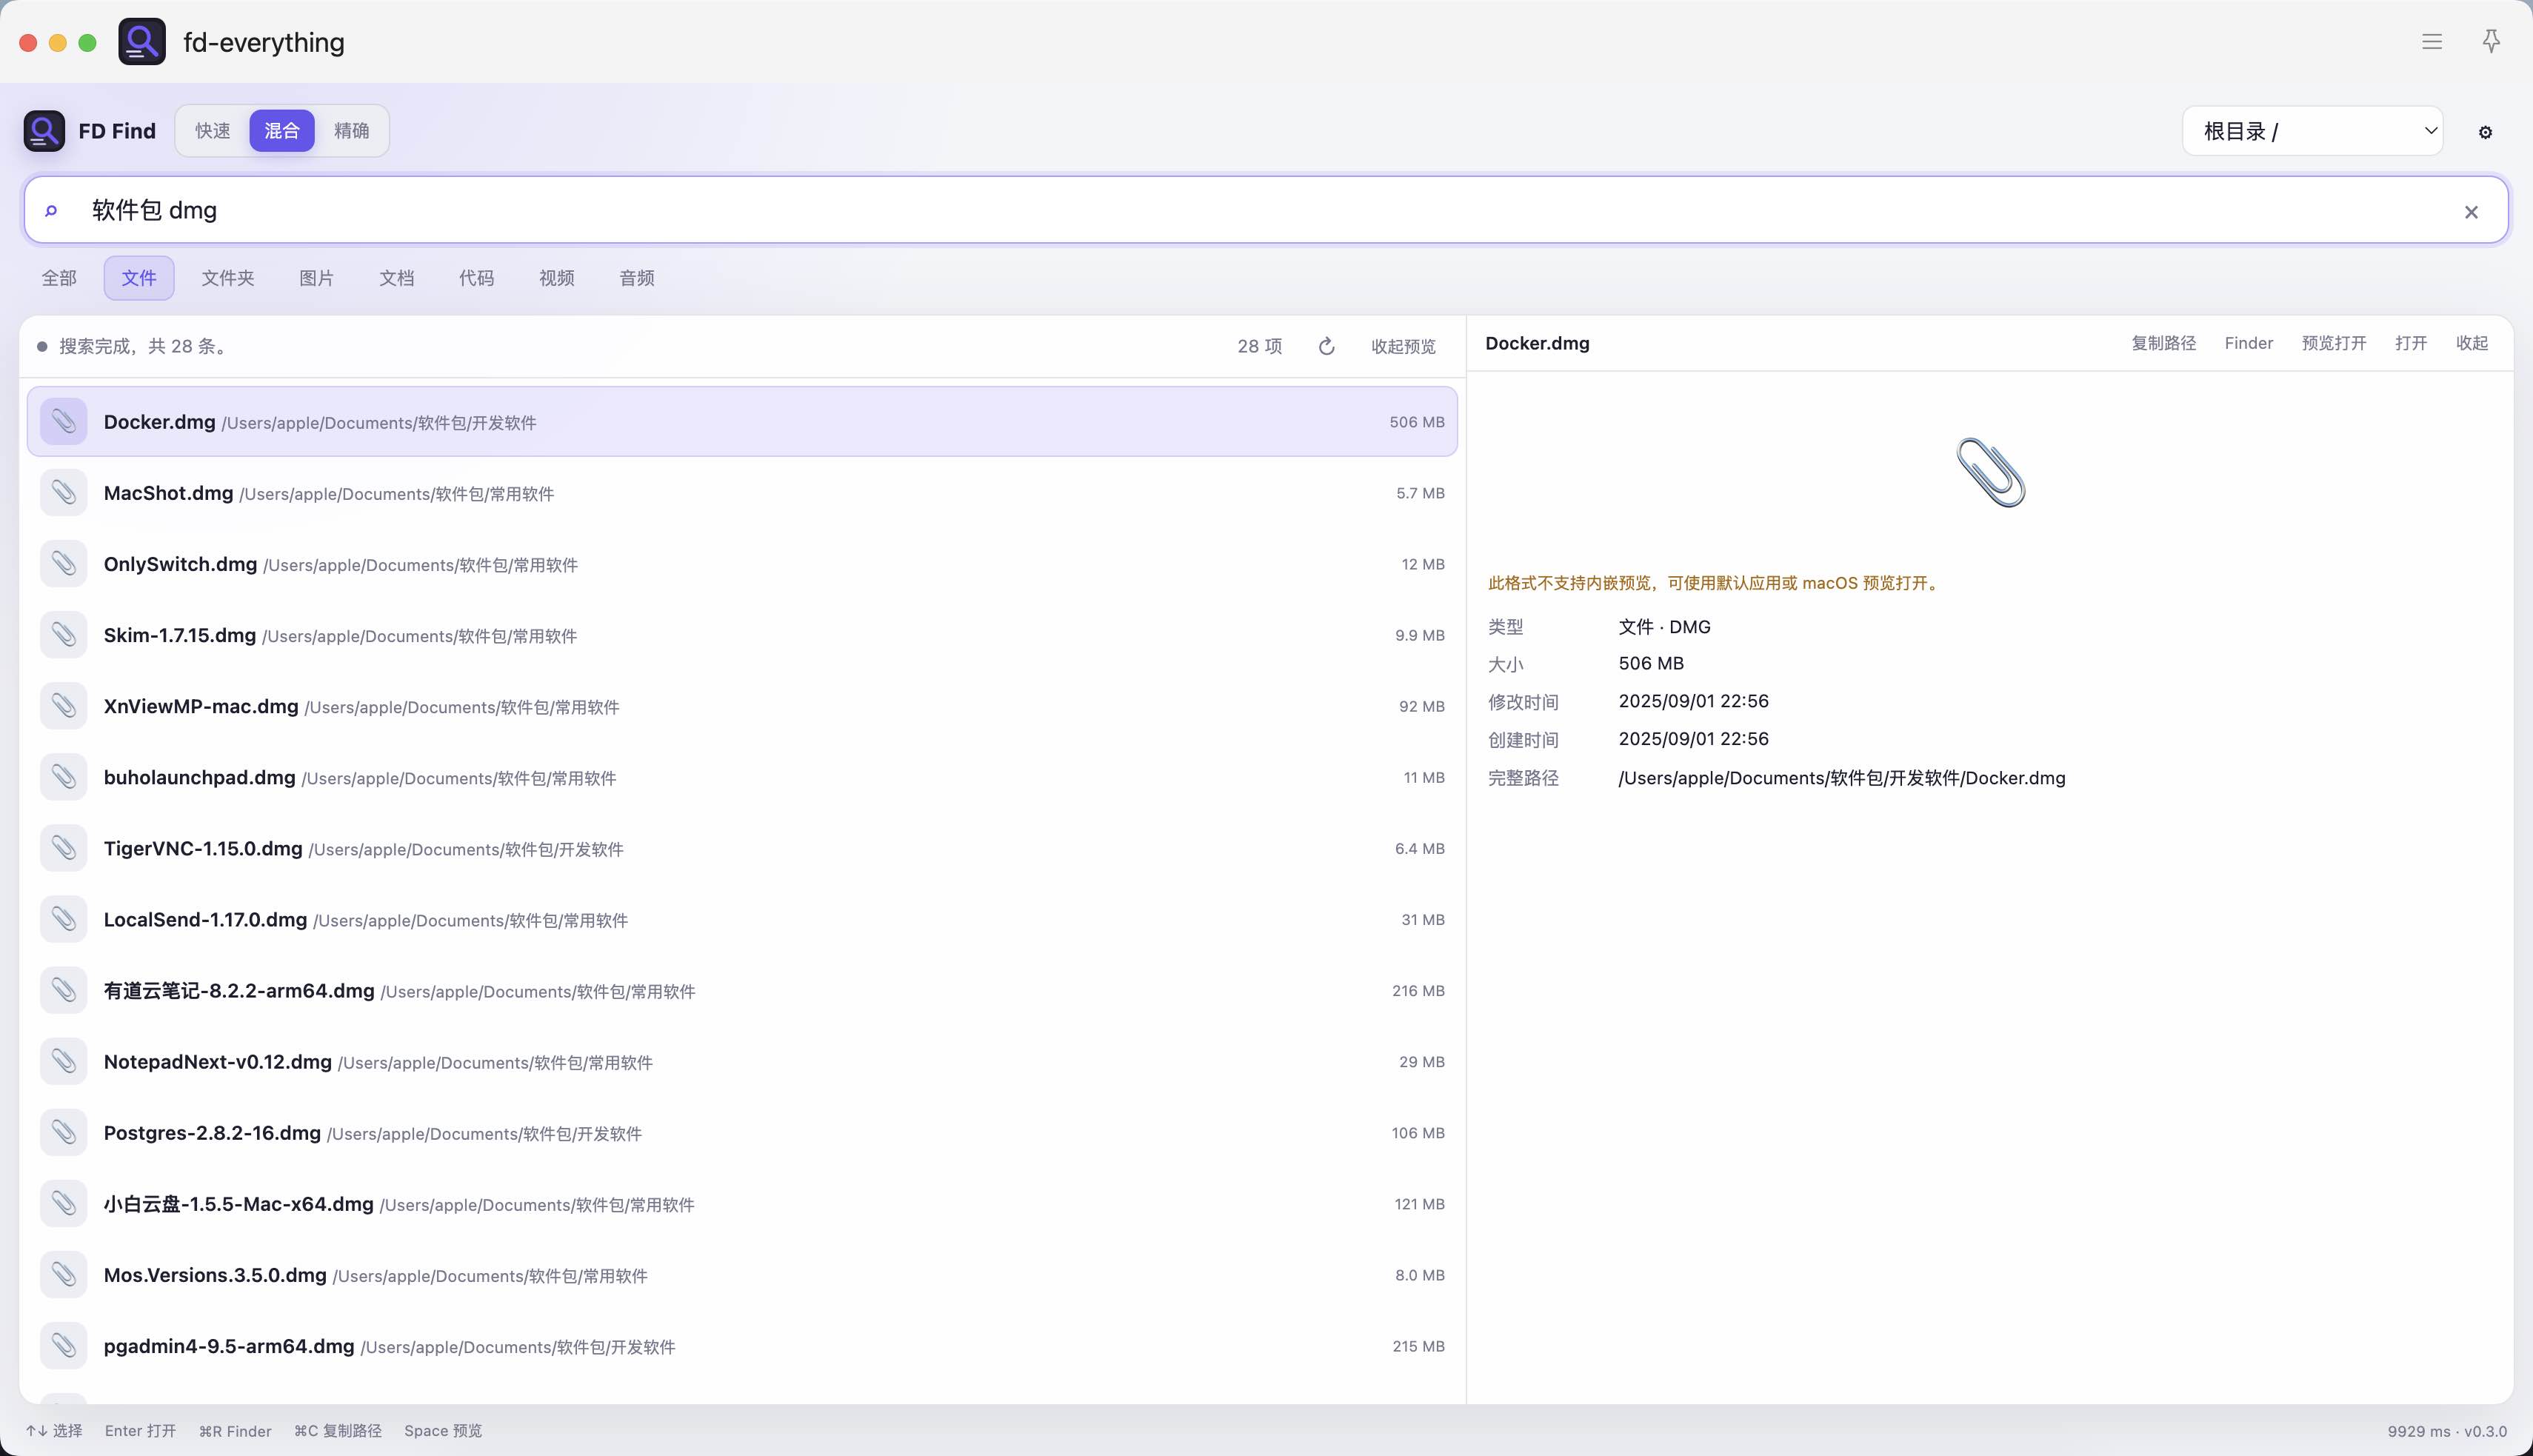Screen dimensions: 2533x1456
Task: Click the search magnifier icon in search box
Action: [51, 210]
